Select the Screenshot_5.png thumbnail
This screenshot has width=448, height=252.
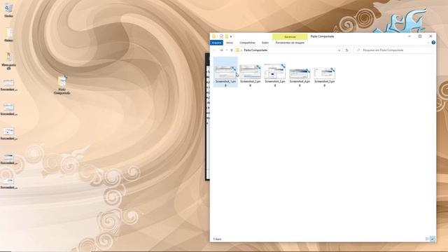pyautogui.click(x=324, y=73)
